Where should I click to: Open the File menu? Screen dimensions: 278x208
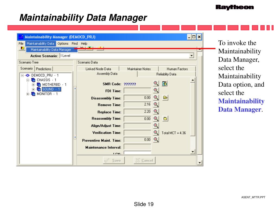[21, 44]
